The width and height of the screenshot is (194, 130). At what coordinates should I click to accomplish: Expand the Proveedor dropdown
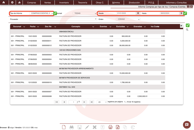coord(63,19)
